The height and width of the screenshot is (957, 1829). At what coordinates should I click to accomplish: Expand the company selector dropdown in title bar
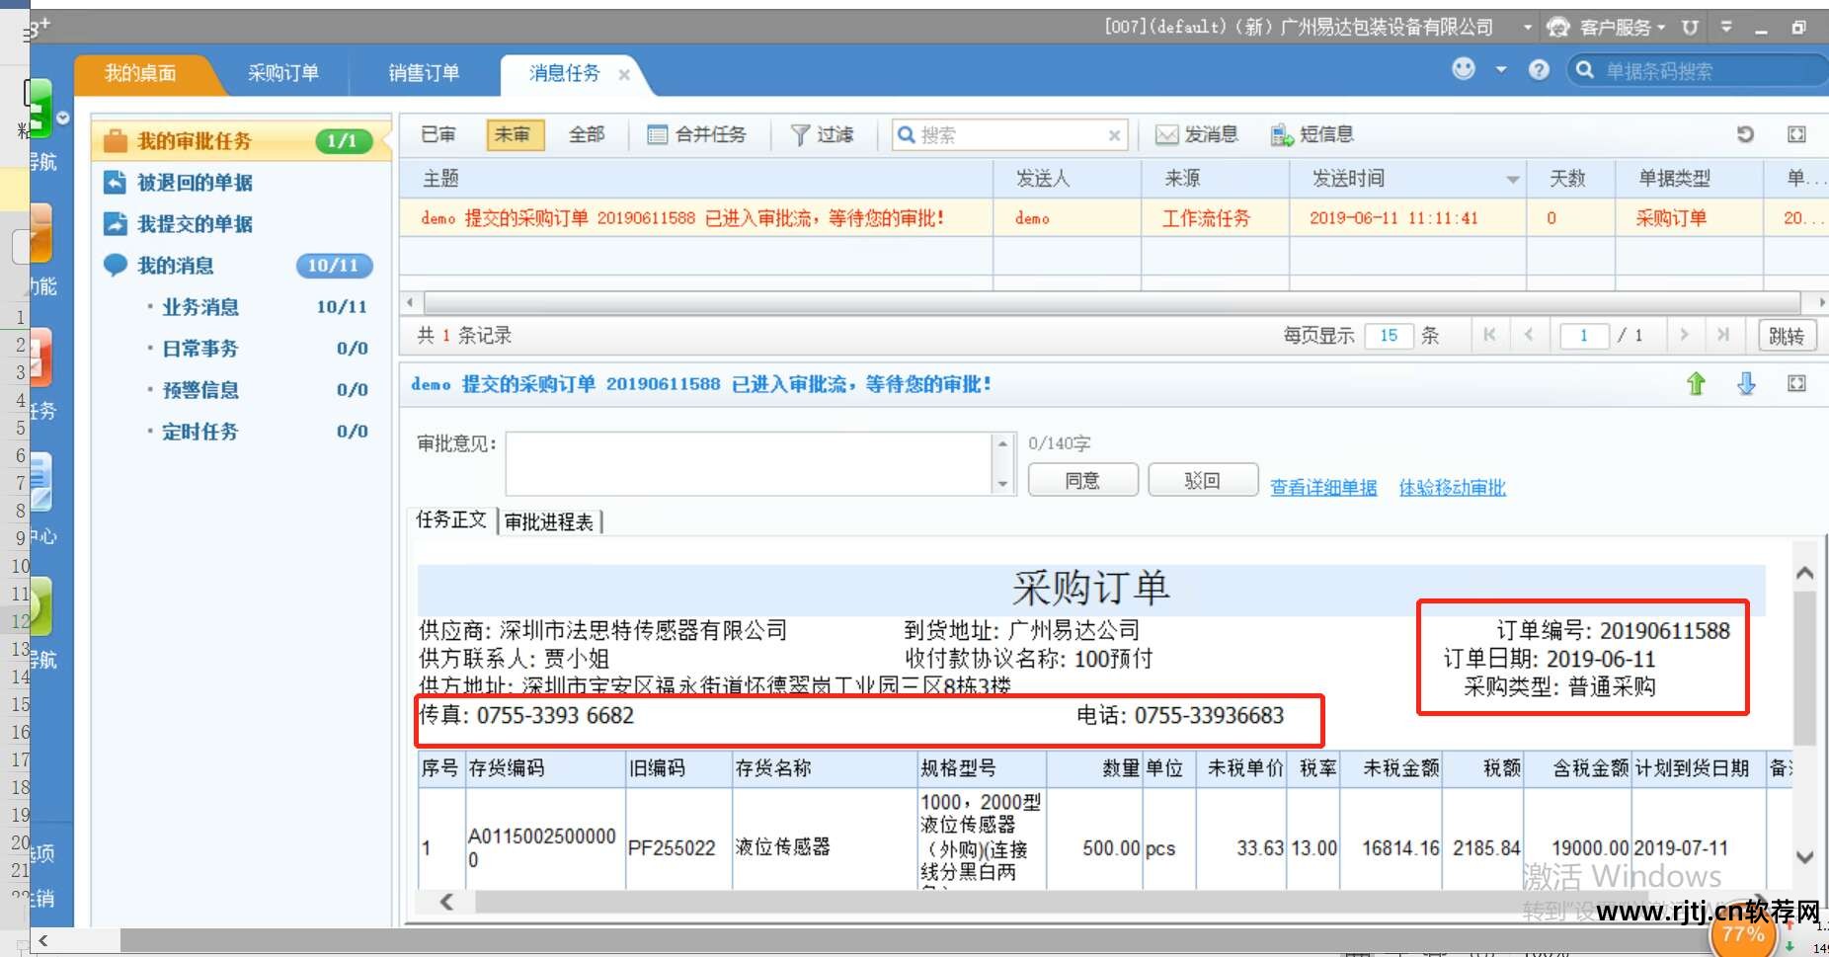click(x=1527, y=27)
